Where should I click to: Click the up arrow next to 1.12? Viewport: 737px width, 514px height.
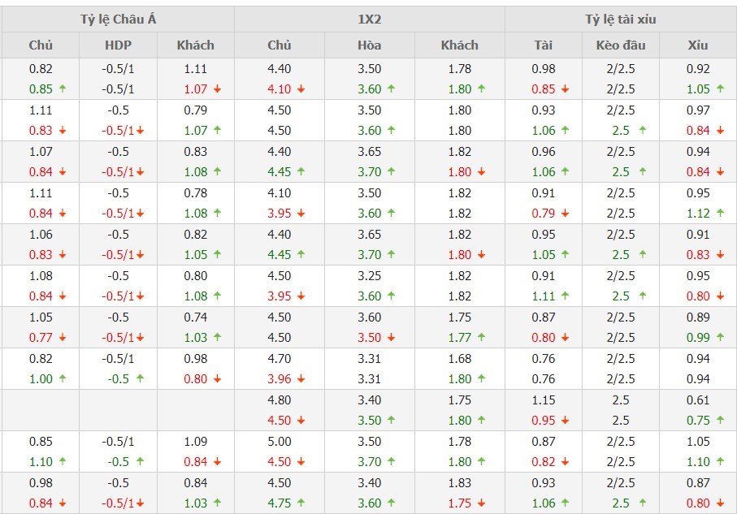[721, 214]
